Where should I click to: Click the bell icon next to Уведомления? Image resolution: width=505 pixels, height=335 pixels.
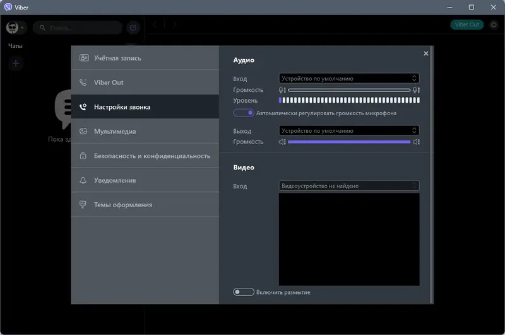tap(83, 180)
